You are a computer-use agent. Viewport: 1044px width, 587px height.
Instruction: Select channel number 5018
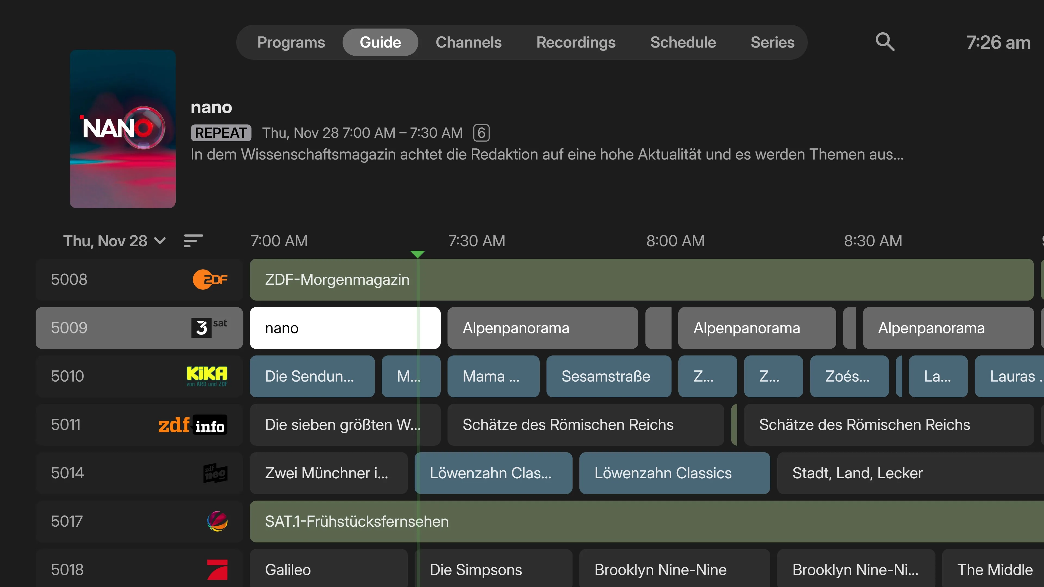pyautogui.click(x=67, y=570)
